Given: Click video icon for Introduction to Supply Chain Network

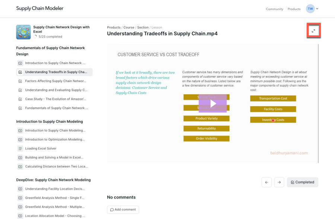Looking at the screenshot, I should point(20,63).
